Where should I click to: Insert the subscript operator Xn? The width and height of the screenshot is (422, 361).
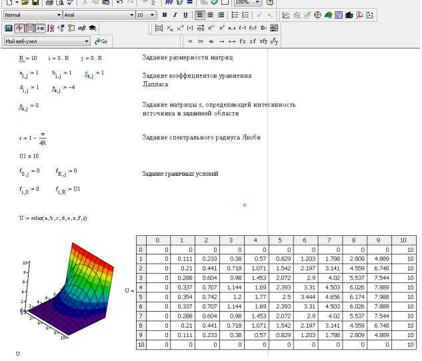tap(169, 28)
